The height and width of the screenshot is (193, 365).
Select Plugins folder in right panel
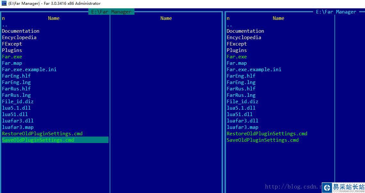pyautogui.click(x=237, y=50)
